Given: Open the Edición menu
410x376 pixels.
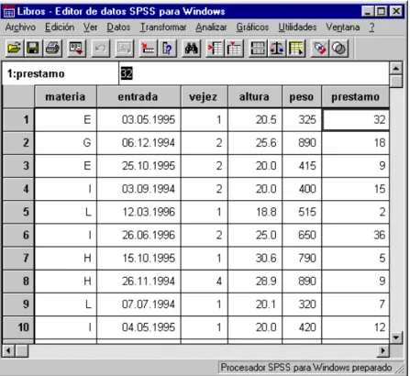Looking at the screenshot, I should [60, 28].
